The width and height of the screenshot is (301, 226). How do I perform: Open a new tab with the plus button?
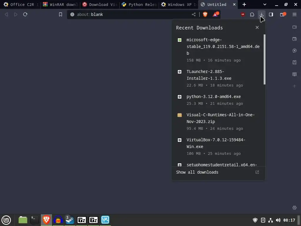(244, 4)
